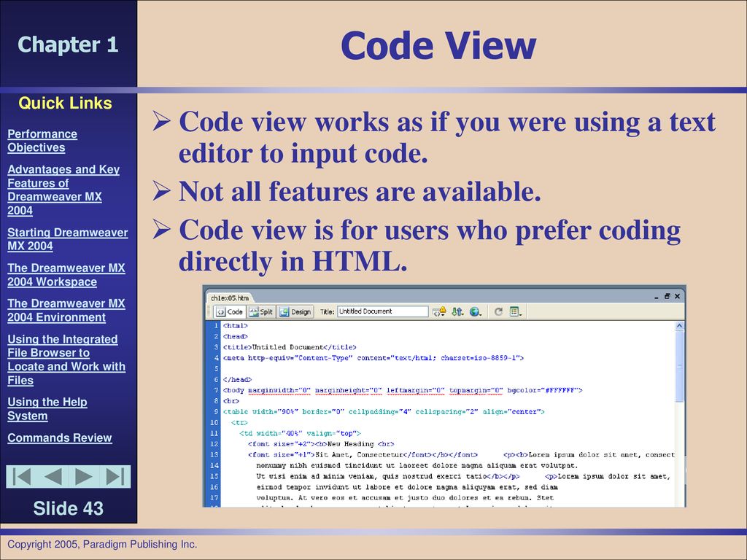Click the Chapter 1 heading

point(68,44)
